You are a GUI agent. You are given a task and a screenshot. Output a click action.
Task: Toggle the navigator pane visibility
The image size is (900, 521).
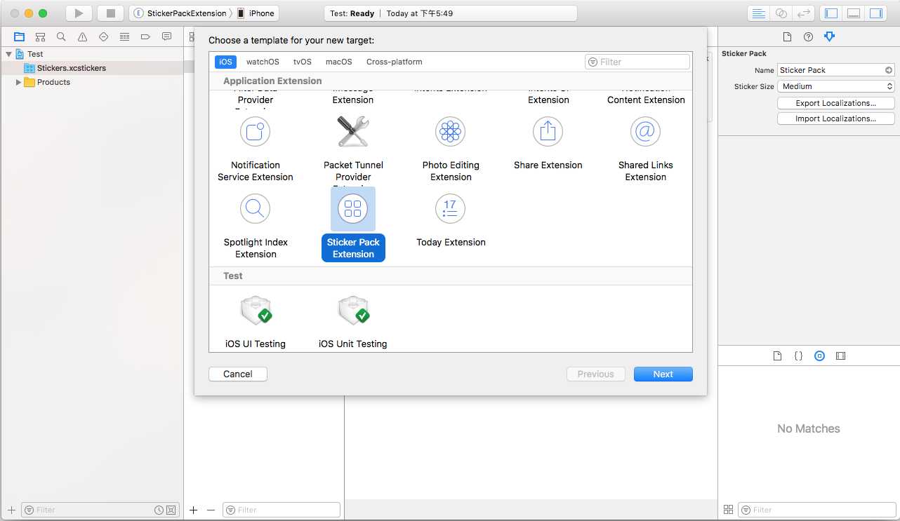pyautogui.click(x=831, y=13)
